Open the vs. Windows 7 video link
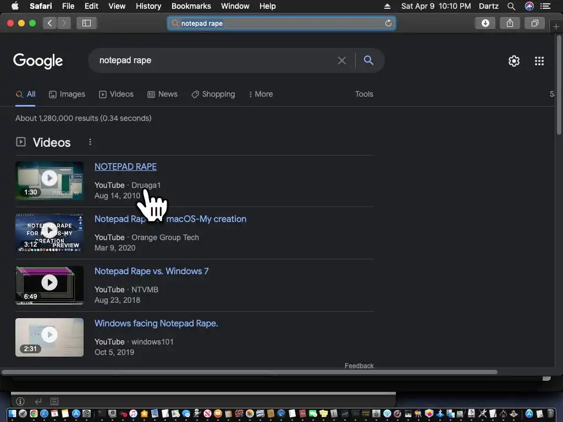 tap(151, 271)
